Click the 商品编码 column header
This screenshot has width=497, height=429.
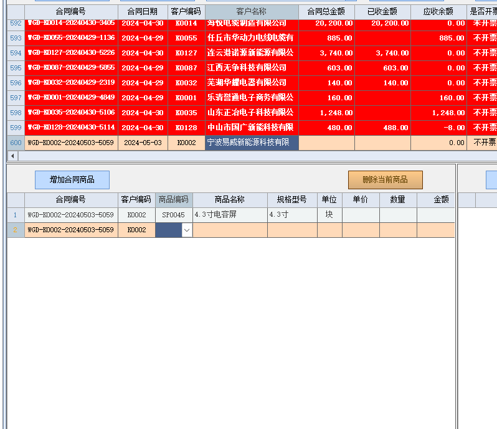click(x=174, y=200)
